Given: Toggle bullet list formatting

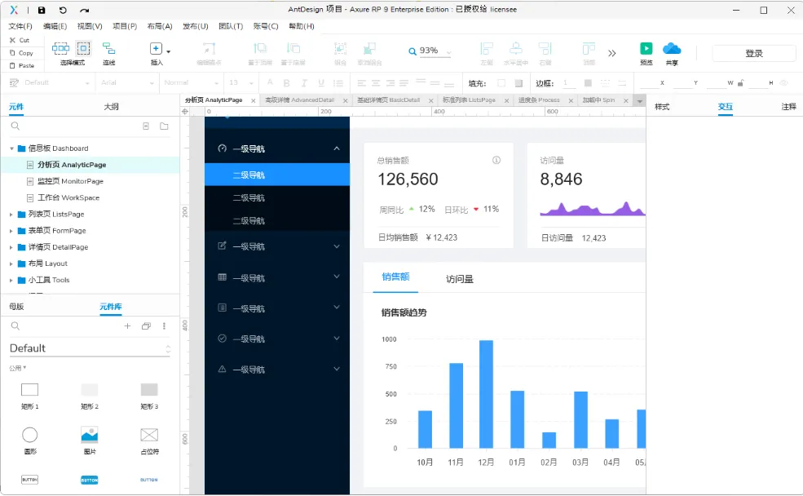Looking at the screenshot, I should coord(338,83).
